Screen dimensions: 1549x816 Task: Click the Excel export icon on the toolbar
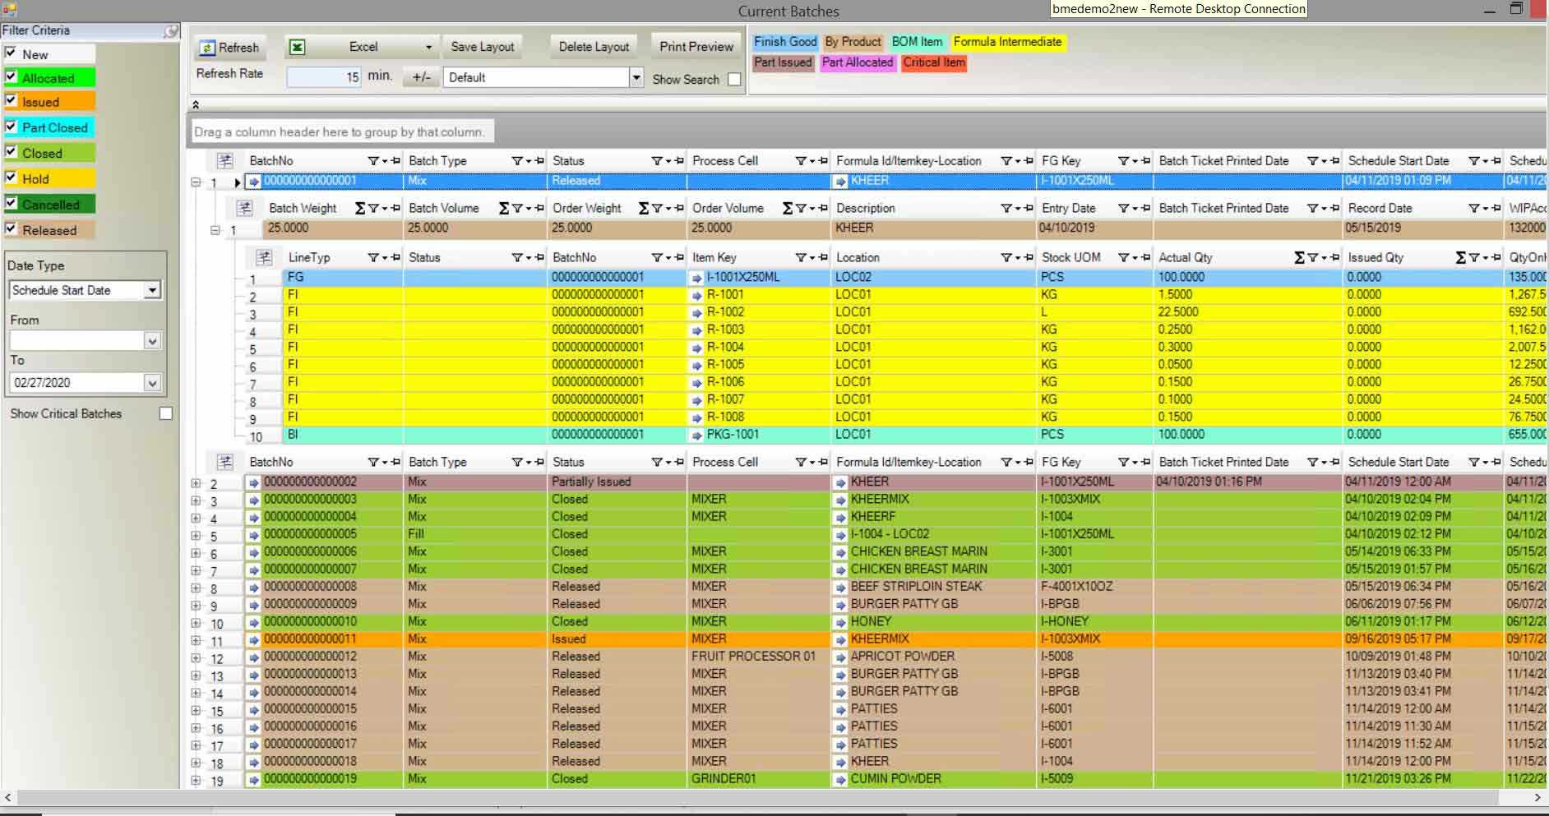(298, 47)
